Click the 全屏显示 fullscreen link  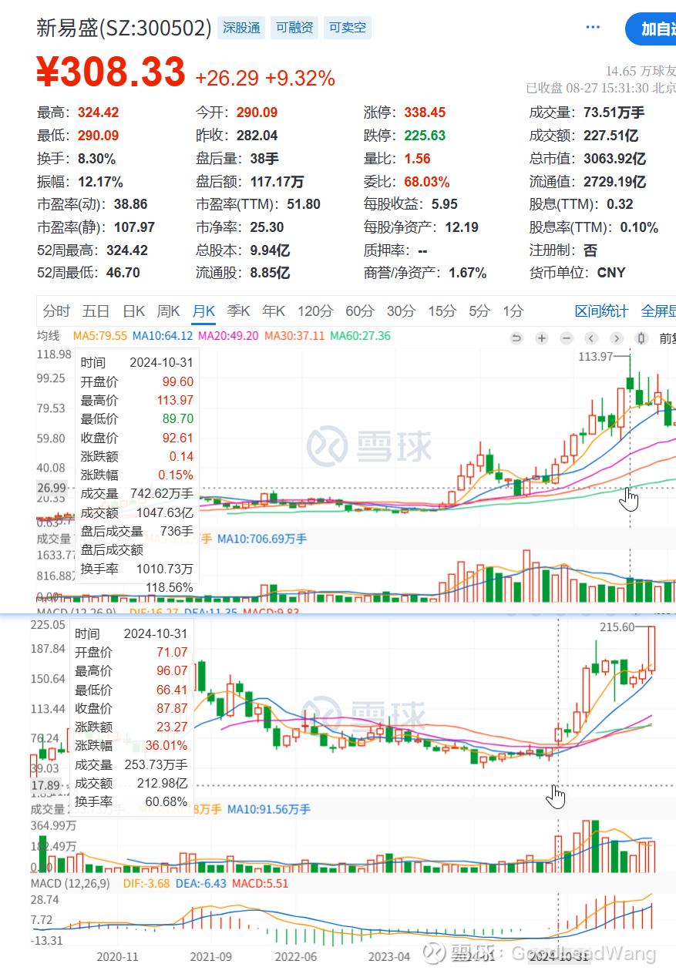pos(658,311)
